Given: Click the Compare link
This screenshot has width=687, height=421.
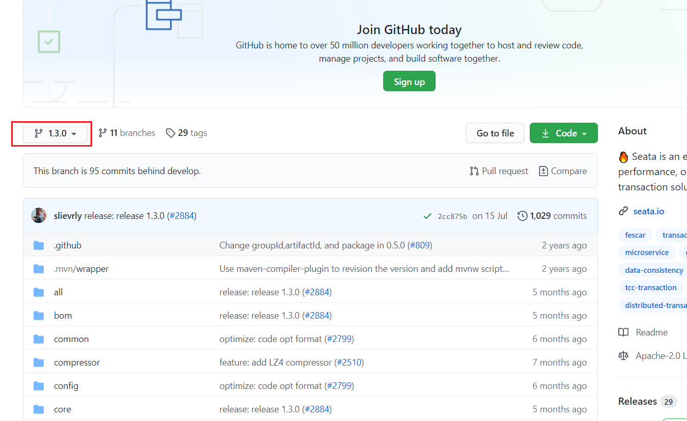Looking at the screenshot, I should (x=563, y=171).
